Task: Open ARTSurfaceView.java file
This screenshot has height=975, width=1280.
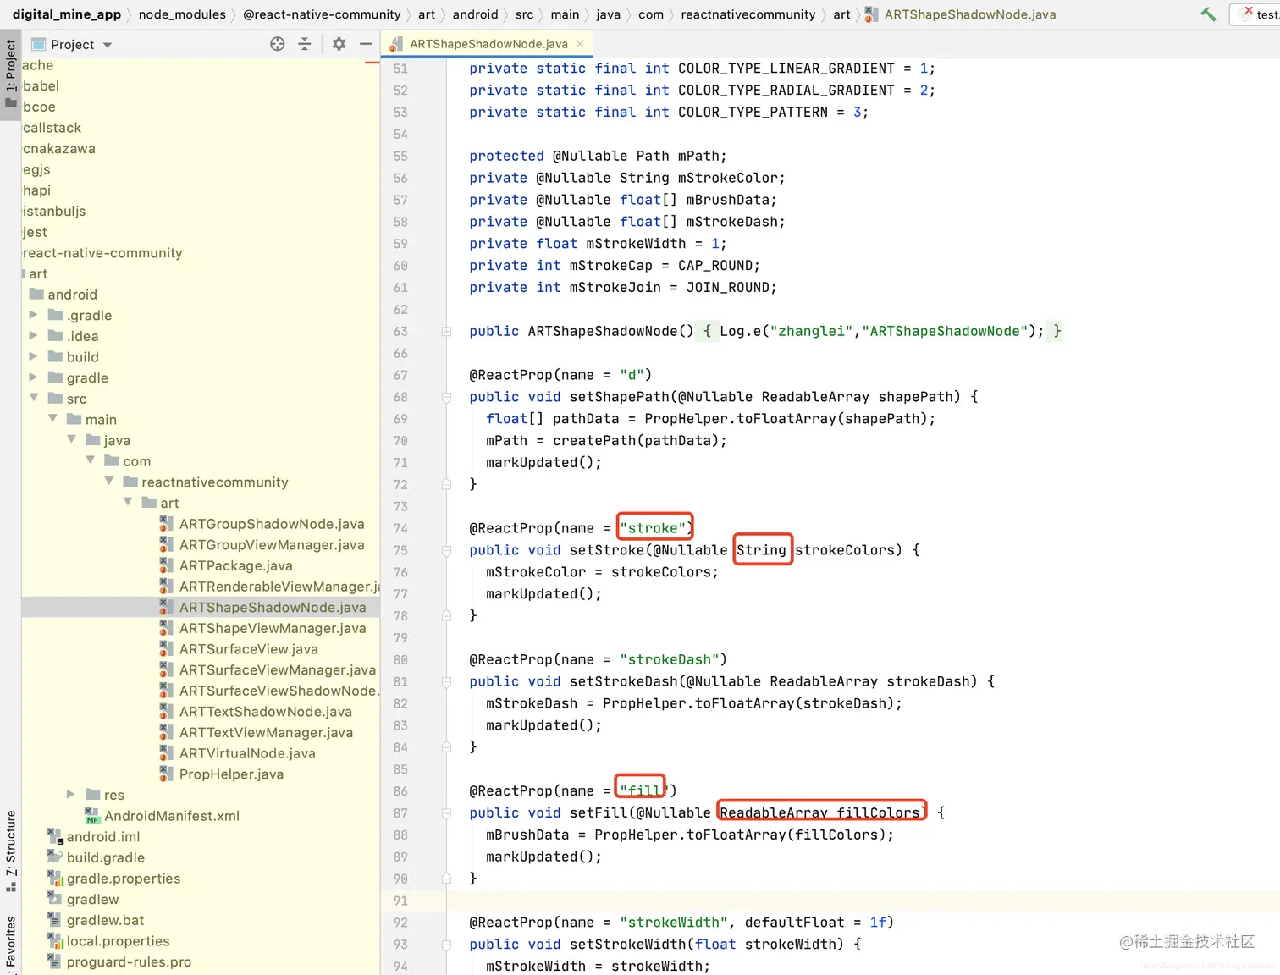Action: pos(248,649)
